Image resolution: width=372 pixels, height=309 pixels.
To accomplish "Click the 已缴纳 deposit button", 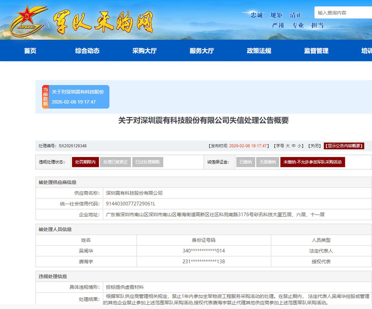I will pos(246,162).
